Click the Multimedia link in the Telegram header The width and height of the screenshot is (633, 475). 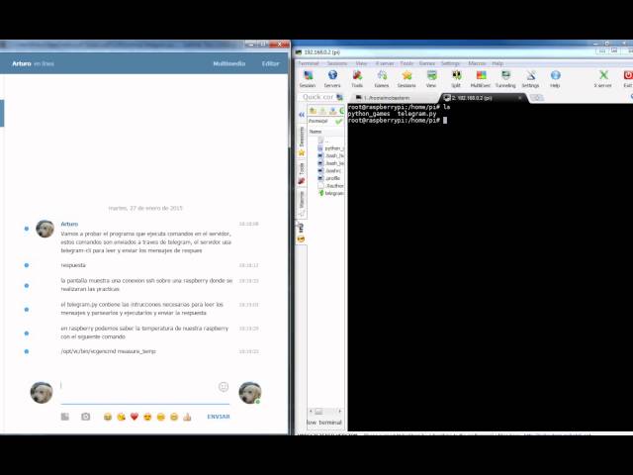coord(228,63)
